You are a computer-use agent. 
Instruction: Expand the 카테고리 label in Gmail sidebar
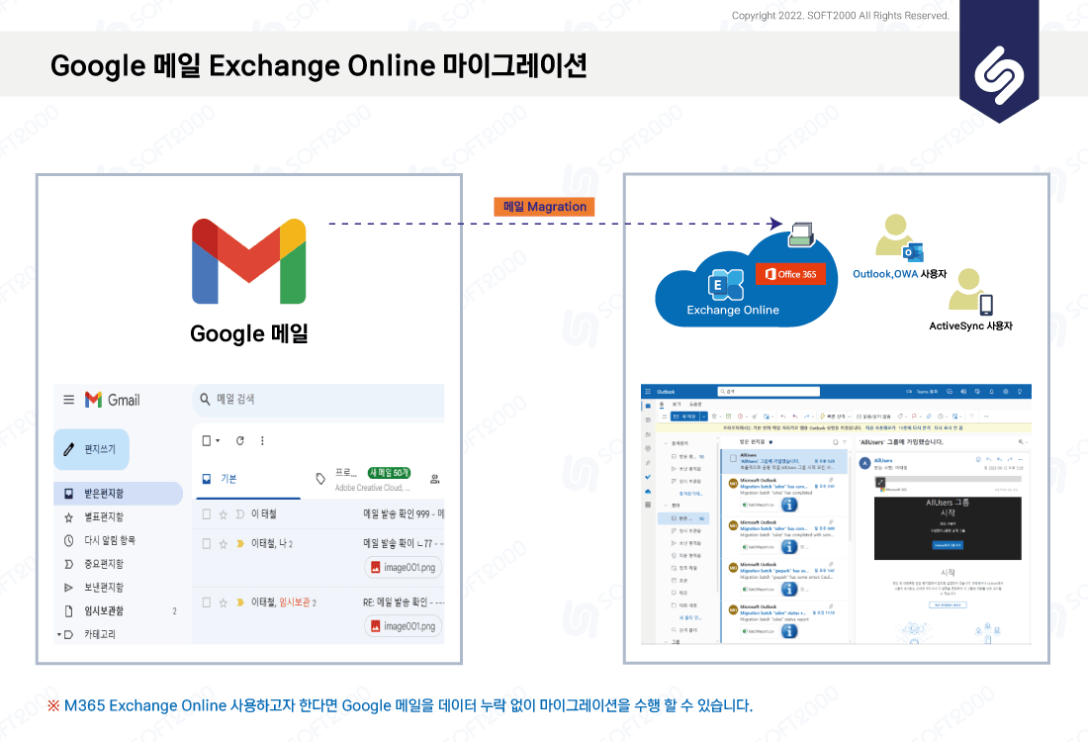pos(59,634)
